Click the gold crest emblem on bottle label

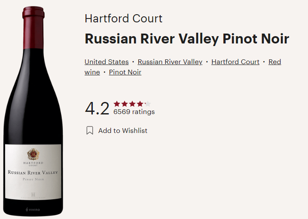[33, 154]
